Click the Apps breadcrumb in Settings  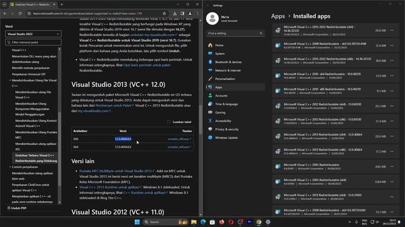(x=278, y=16)
